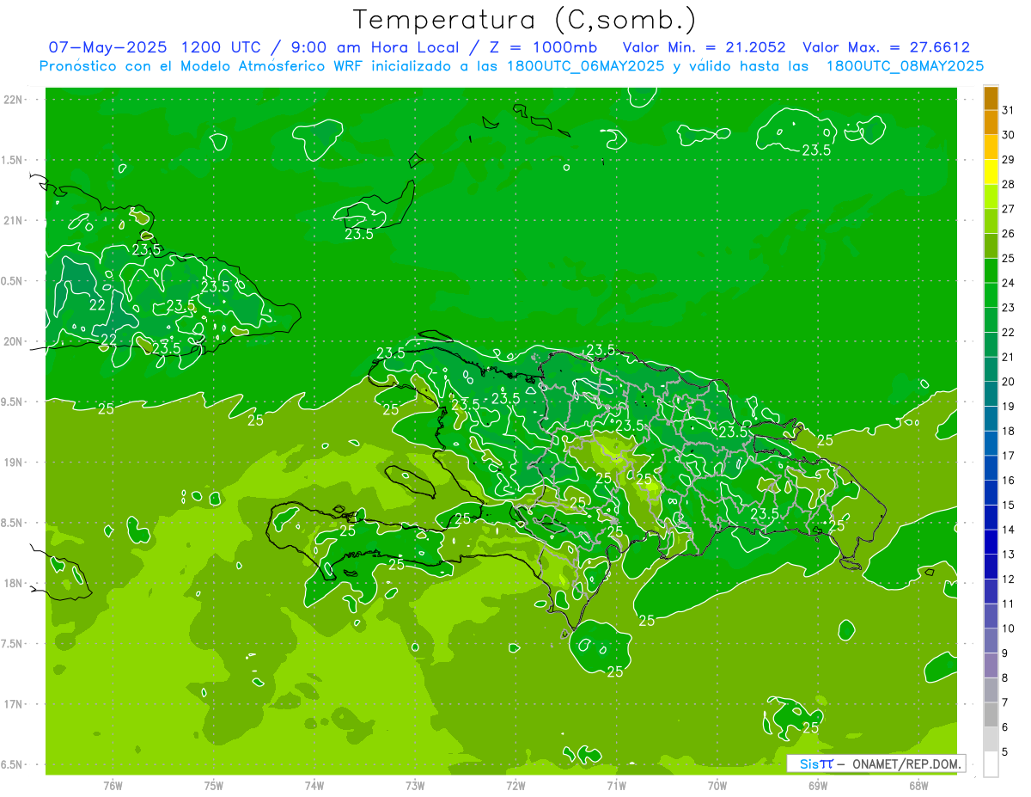The image size is (1031, 797).
Task: Click the 73W longitude axis label
Action: coord(415,785)
